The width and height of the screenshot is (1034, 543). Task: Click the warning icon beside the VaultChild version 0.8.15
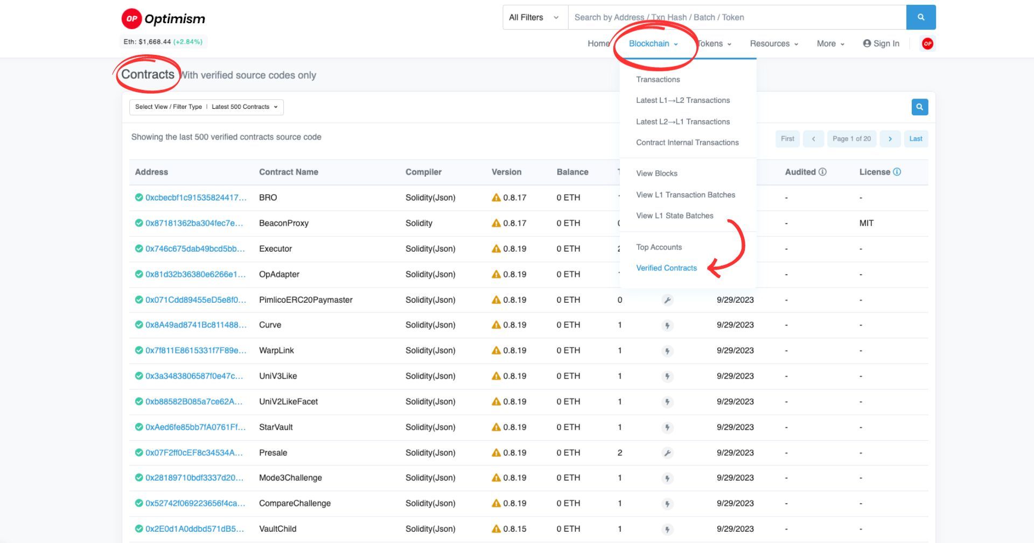[496, 529]
